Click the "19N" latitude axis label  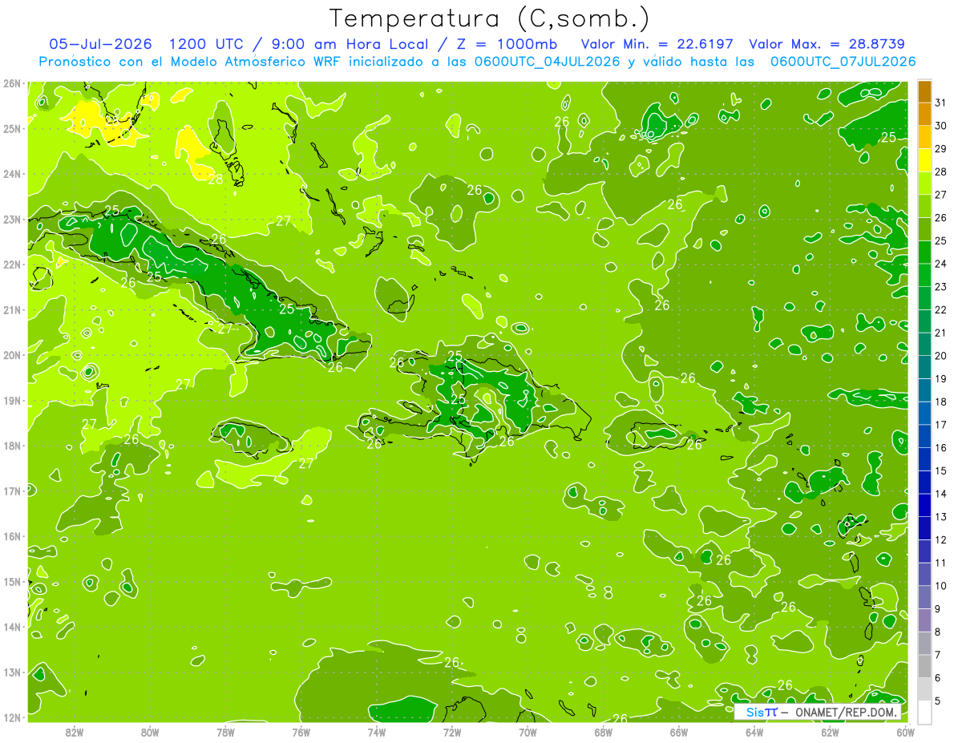[x=12, y=401]
